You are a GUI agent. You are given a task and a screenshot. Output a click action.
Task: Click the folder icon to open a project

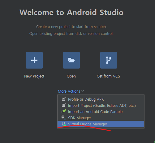71,60
